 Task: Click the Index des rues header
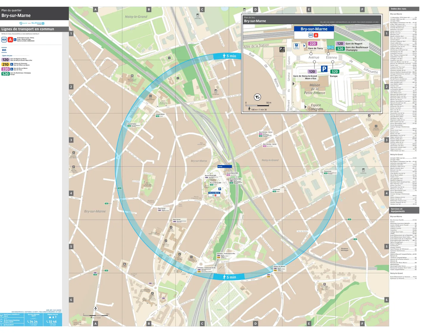pos(404,9)
